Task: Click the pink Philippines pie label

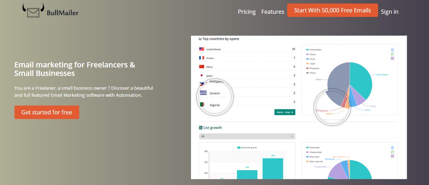Action: (x=322, y=111)
